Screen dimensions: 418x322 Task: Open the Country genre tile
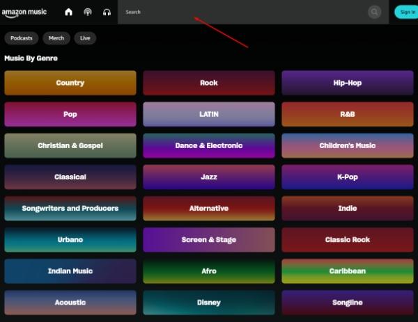70,83
